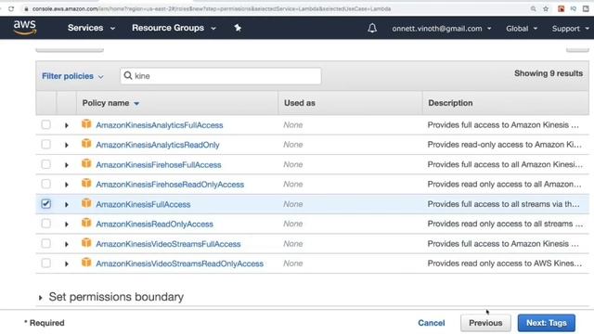Expand AmazonKinesisAnalyticsFullAccess row details
Viewport: 594px width, 334px height.
click(x=66, y=125)
